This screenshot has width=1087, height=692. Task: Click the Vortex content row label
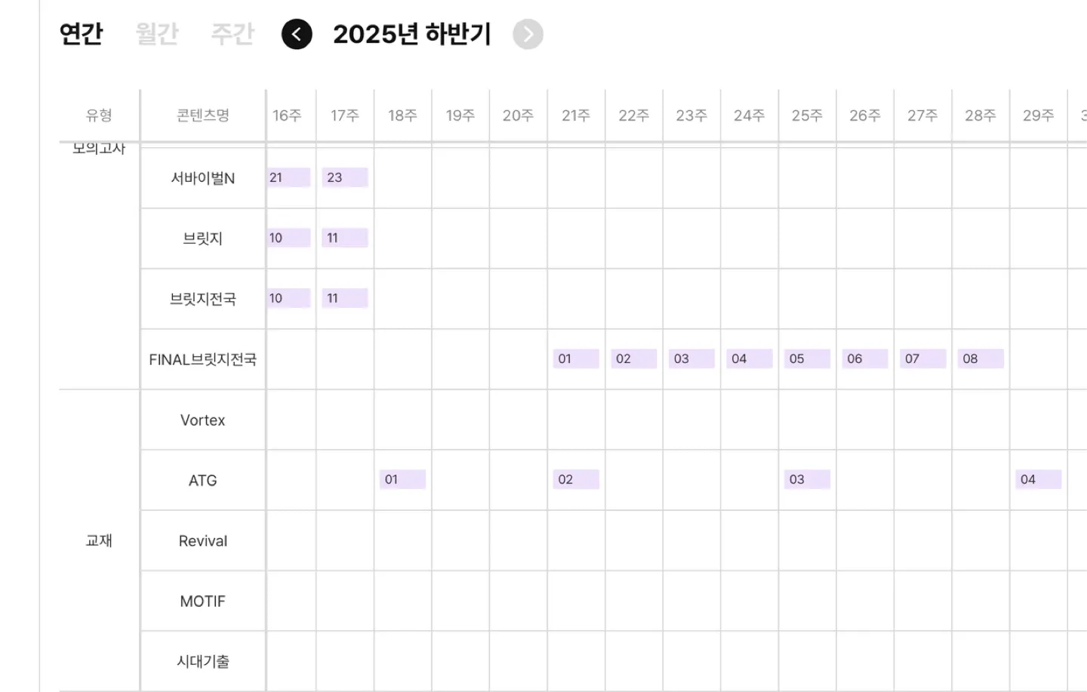click(x=202, y=420)
